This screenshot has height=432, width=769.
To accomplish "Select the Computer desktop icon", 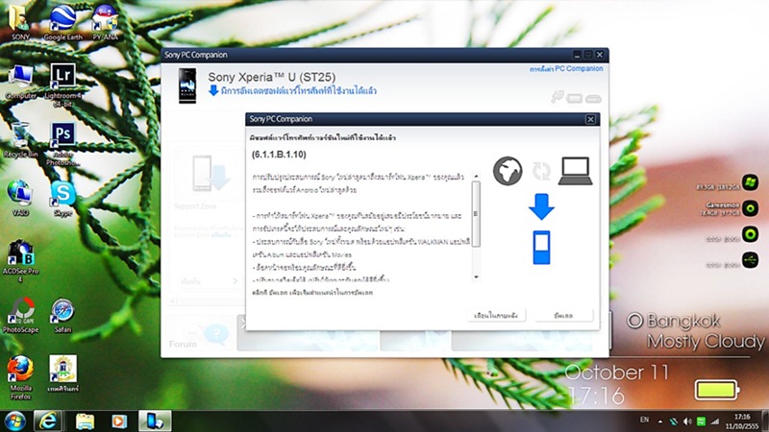I will tap(20, 82).
